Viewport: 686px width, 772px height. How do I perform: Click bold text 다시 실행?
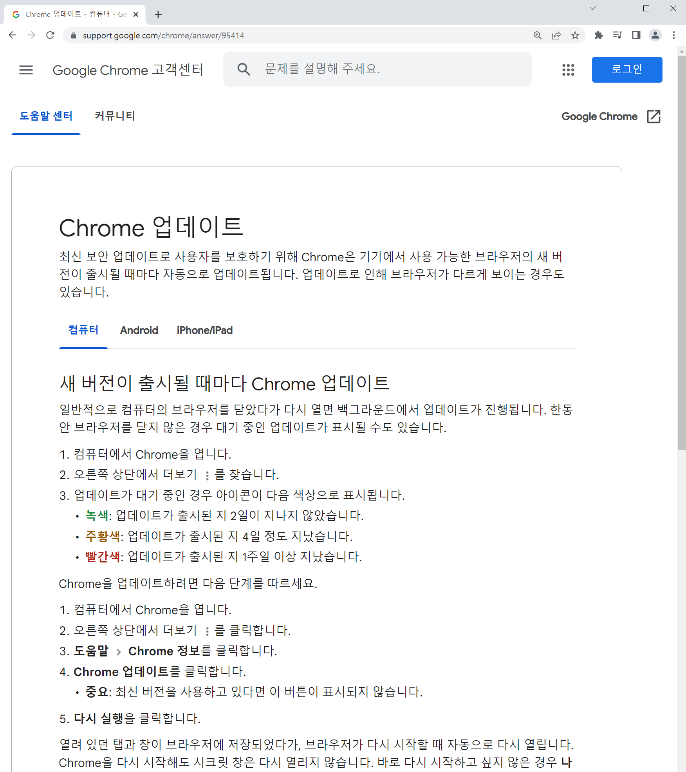coord(98,718)
